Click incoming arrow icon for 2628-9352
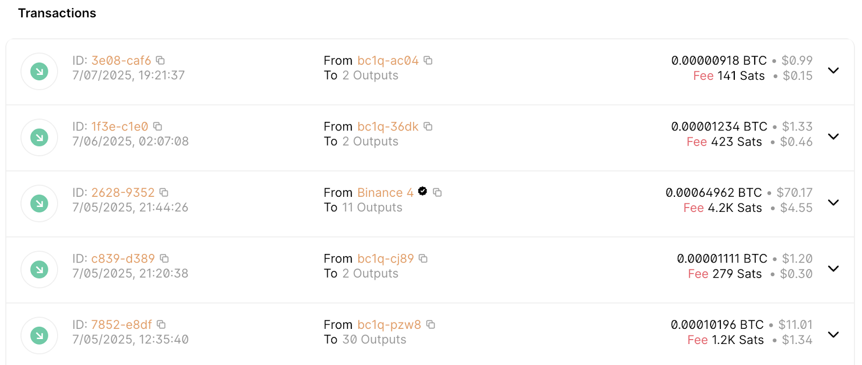The width and height of the screenshot is (862, 365). coord(39,203)
